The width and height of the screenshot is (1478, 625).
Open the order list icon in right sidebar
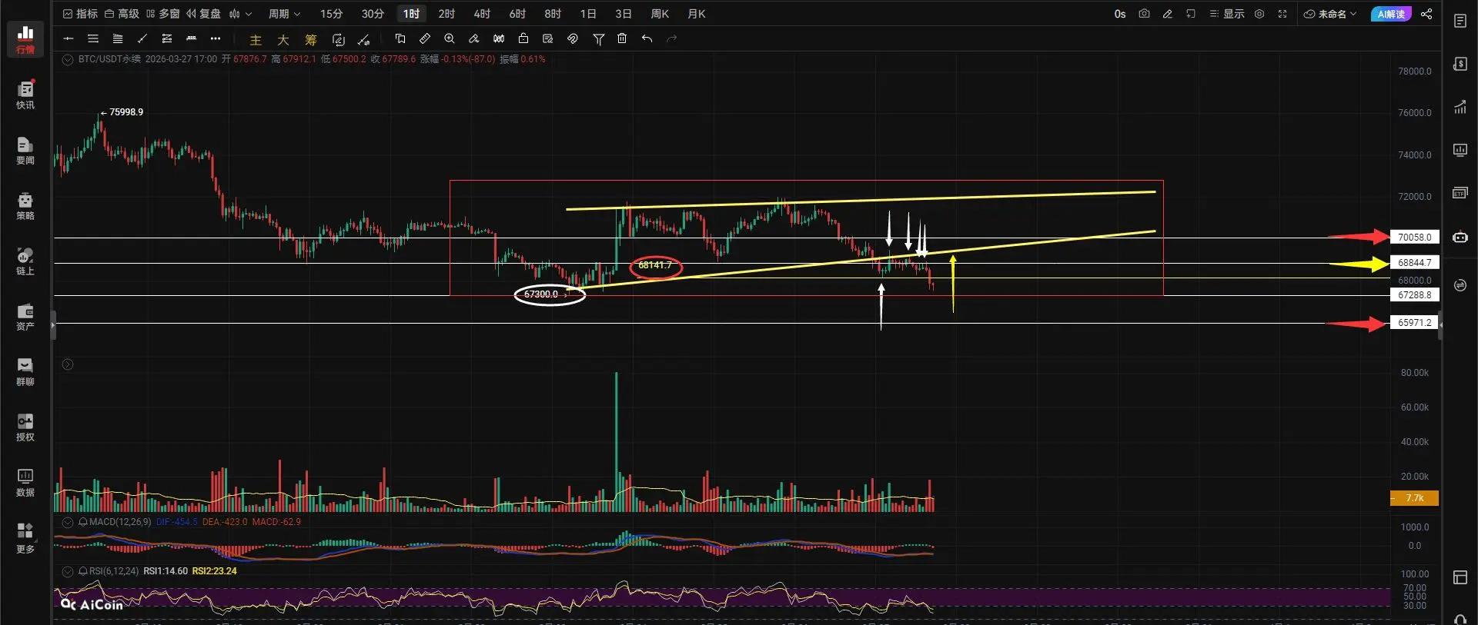[x=1460, y=21]
